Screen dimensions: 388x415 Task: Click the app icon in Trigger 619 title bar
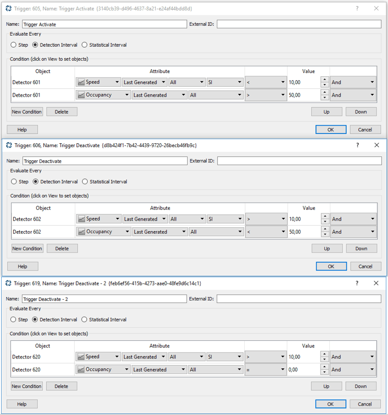pyautogui.click(x=8, y=283)
